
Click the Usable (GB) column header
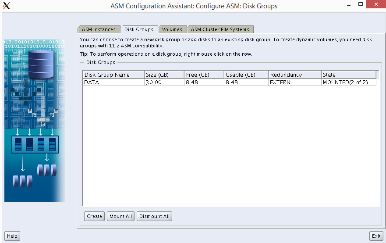[246, 75]
